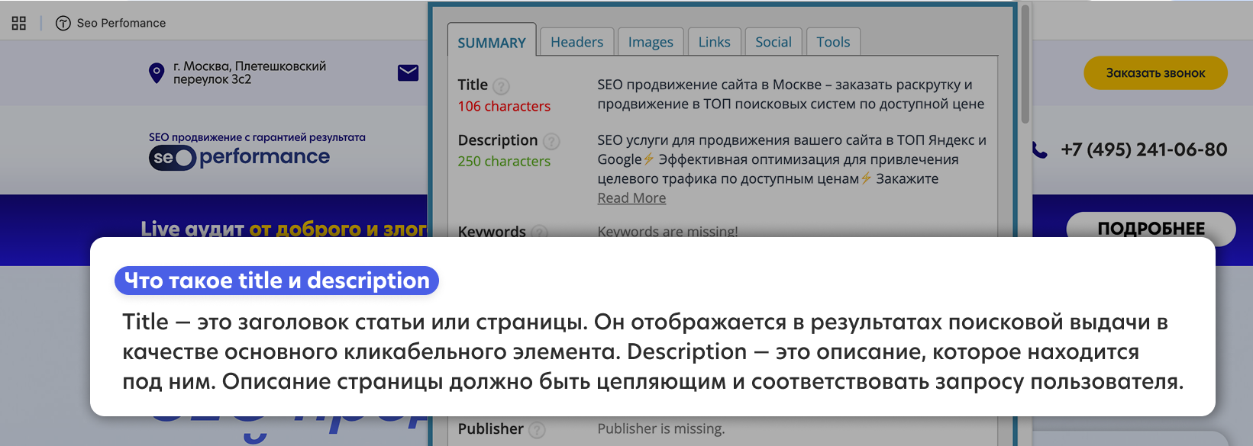Click the SEO performance logo
Image resolution: width=1253 pixels, height=446 pixels.
tap(239, 157)
